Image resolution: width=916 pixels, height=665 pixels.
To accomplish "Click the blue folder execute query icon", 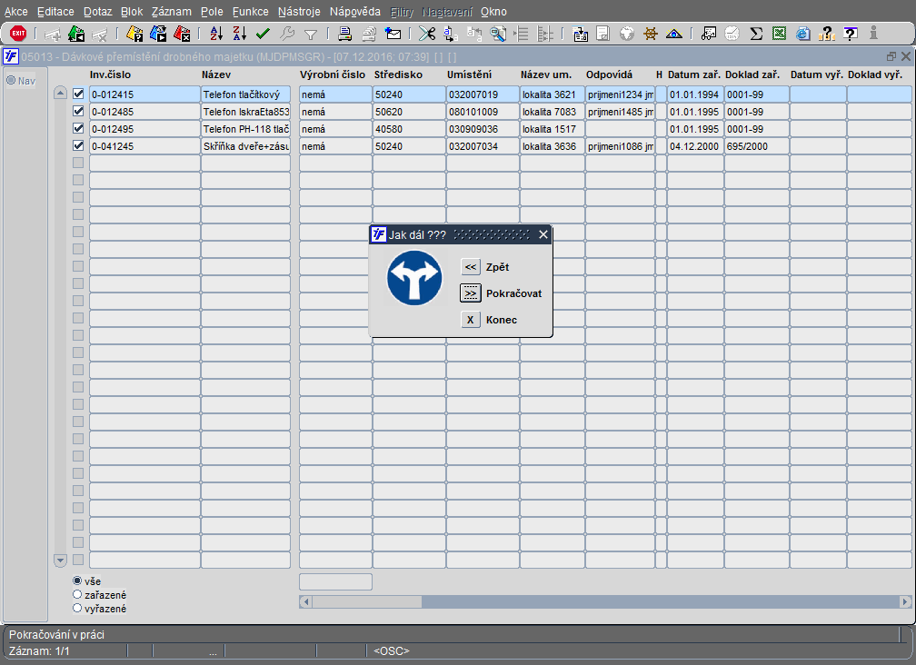I will (x=158, y=34).
